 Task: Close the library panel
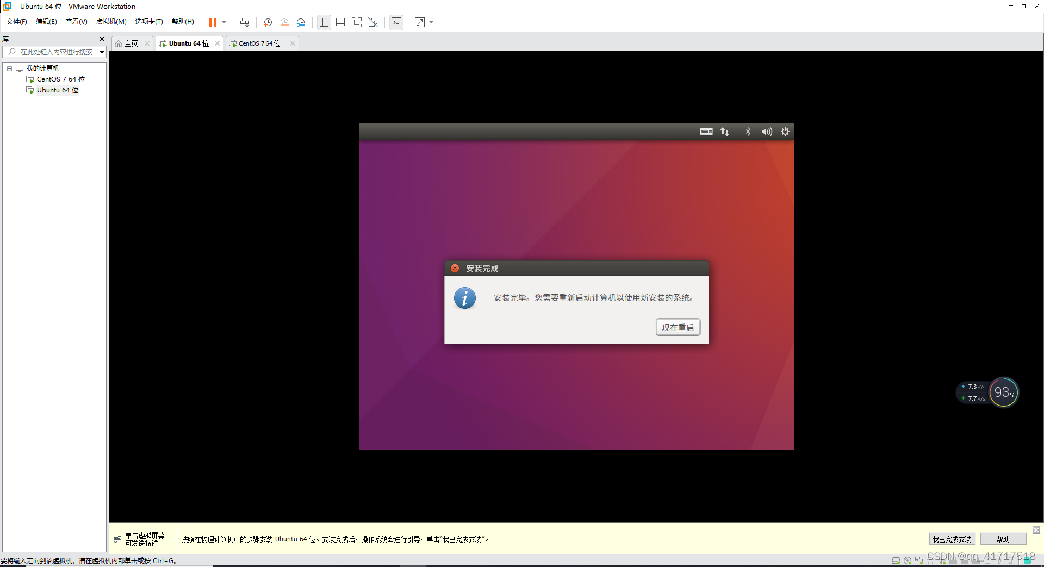pos(102,39)
